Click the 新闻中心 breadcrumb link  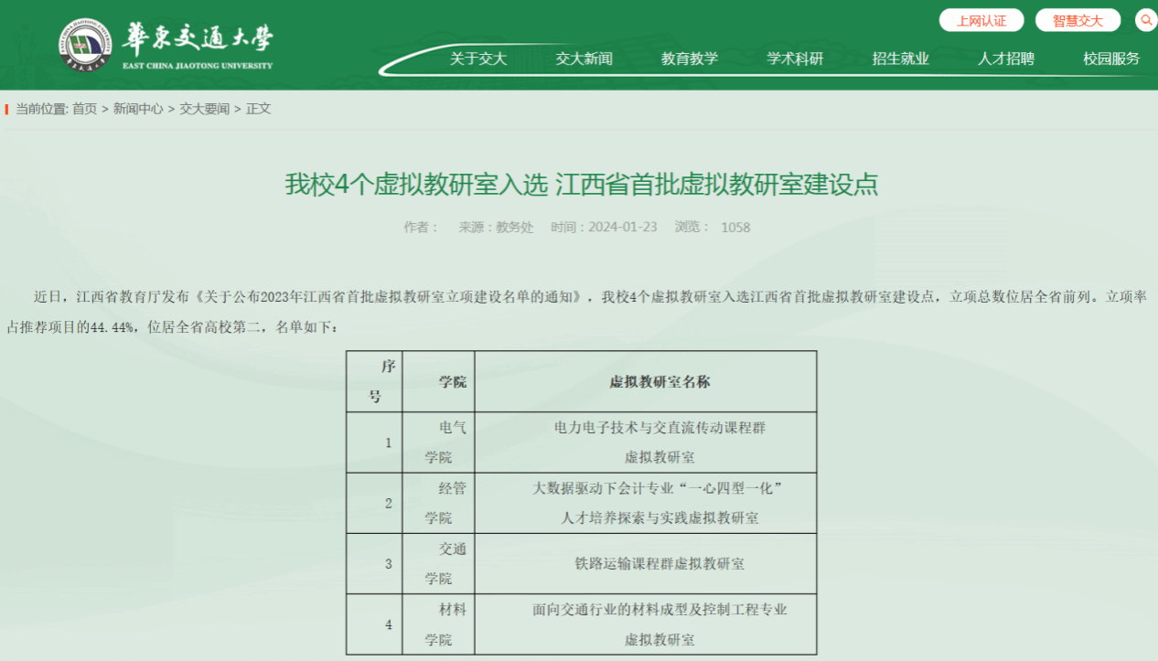click(x=138, y=109)
